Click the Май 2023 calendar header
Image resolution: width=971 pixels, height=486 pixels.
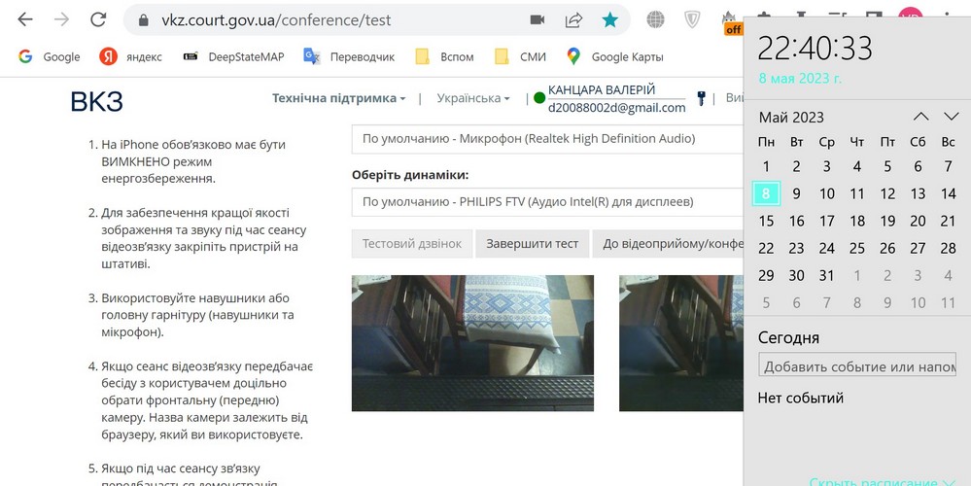(791, 117)
